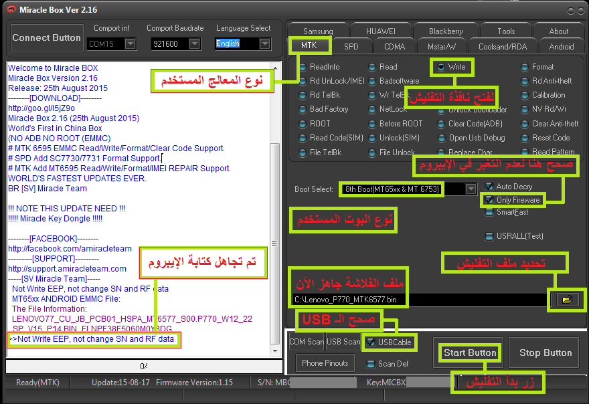The height and width of the screenshot is (404, 589).
Task: Enable the SmartFast checkbox
Action: (489, 213)
